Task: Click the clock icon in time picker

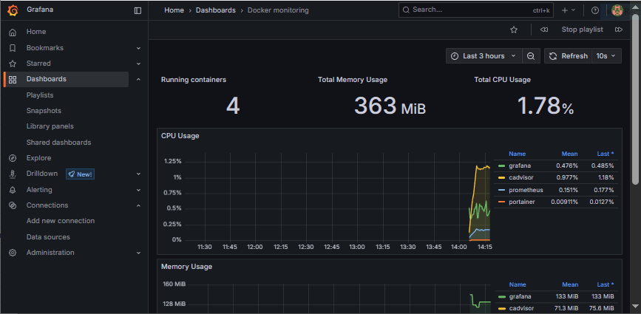Action: tap(455, 56)
